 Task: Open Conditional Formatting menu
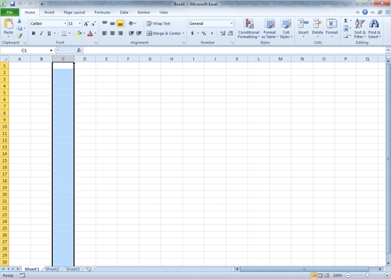click(248, 28)
